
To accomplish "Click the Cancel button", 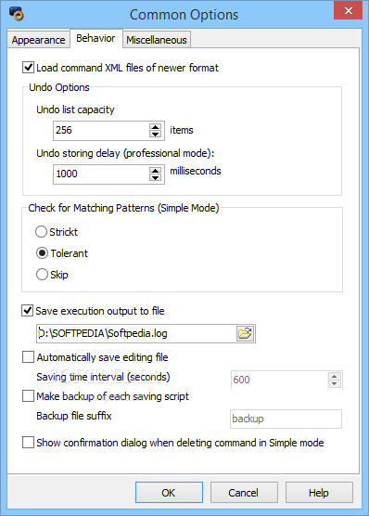I will [x=244, y=493].
